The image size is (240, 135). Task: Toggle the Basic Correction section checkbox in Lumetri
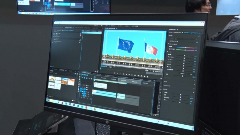click(199, 36)
